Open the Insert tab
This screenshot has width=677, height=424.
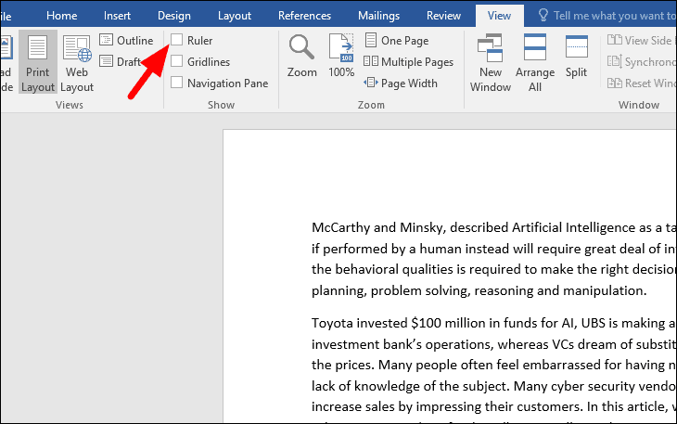117,16
